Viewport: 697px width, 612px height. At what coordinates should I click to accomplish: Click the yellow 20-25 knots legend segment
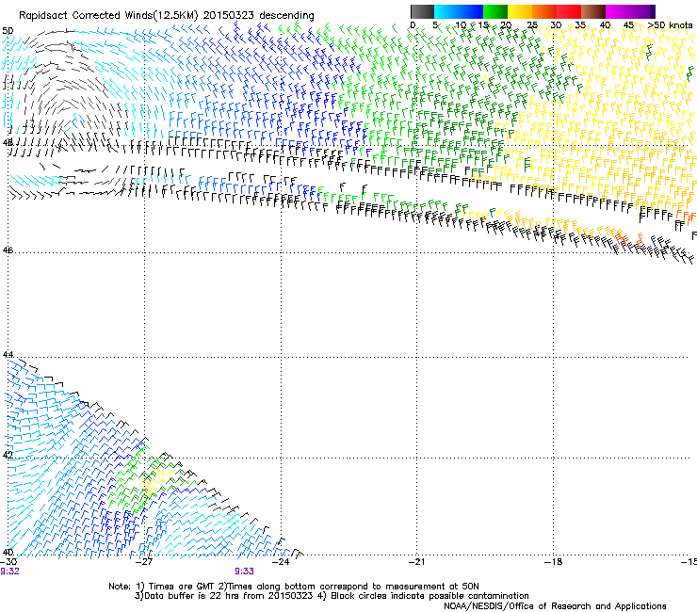click(x=520, y=11)
